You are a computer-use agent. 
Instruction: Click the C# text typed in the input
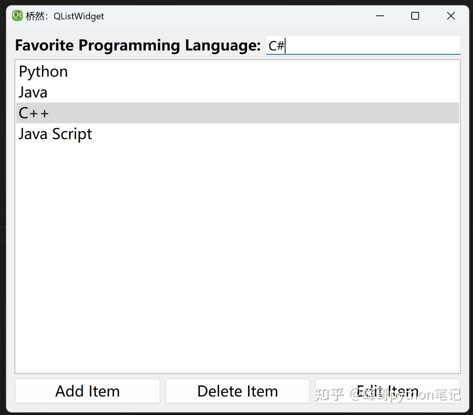[x=276, y=46]
